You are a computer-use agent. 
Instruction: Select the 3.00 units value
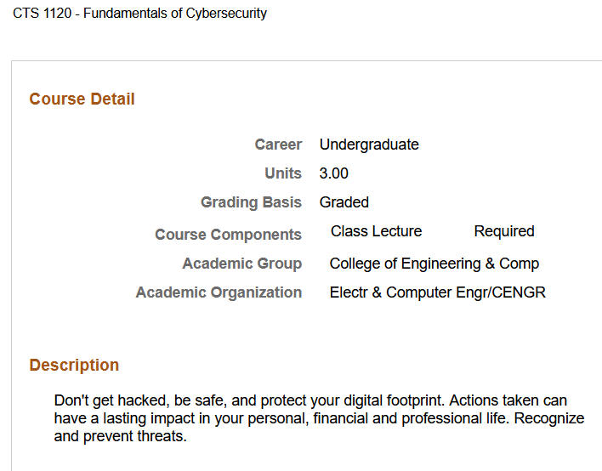coord(334,173)
